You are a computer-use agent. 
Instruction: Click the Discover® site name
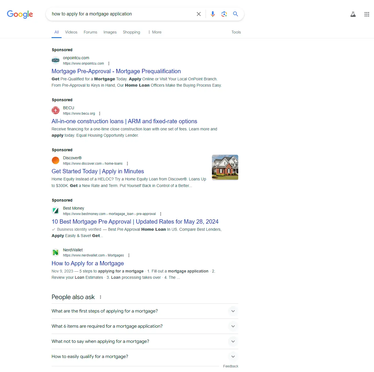pyautogui.click(x=72, y=158)
